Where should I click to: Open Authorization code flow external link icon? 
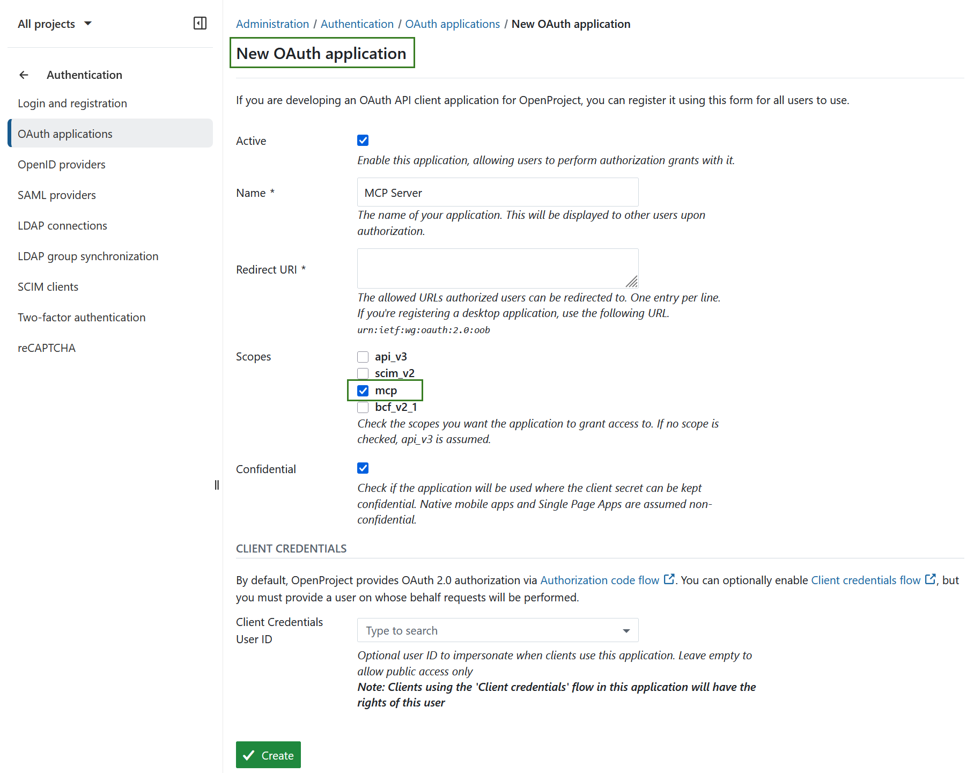(x=669, y=579)
